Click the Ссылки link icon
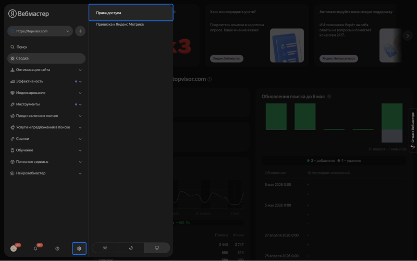The width and height of the screenshot is (417, 261). (x=12, y=138)
